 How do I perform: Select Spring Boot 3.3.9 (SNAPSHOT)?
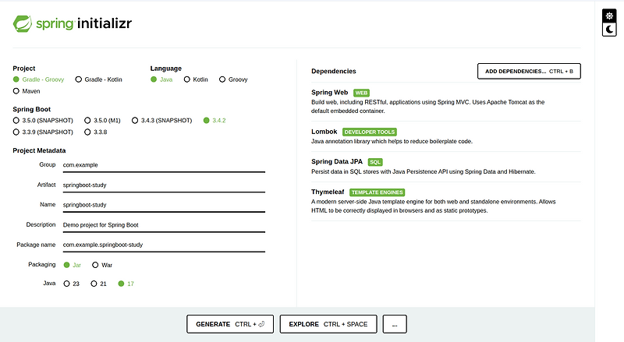[x=43, y=132]
